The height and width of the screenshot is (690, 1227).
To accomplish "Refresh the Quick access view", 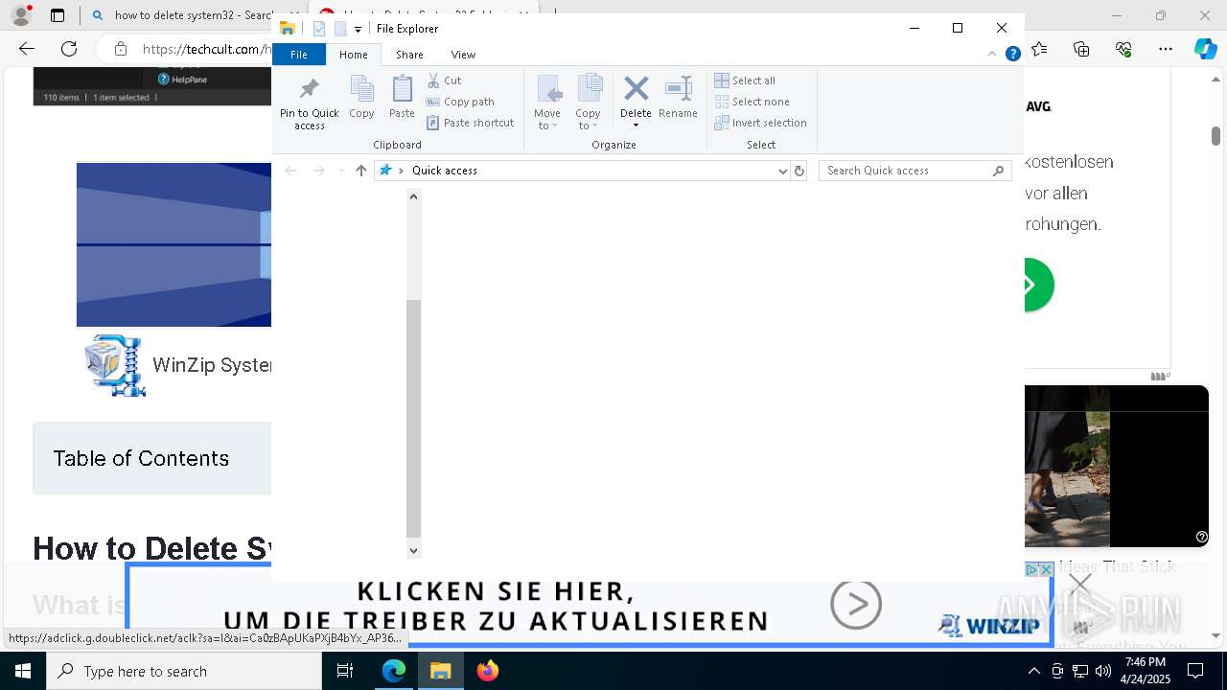I will (x=799, y=171).
